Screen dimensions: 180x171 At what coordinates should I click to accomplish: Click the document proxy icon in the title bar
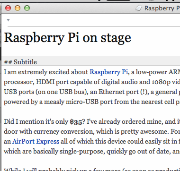[x=139, y=8]
